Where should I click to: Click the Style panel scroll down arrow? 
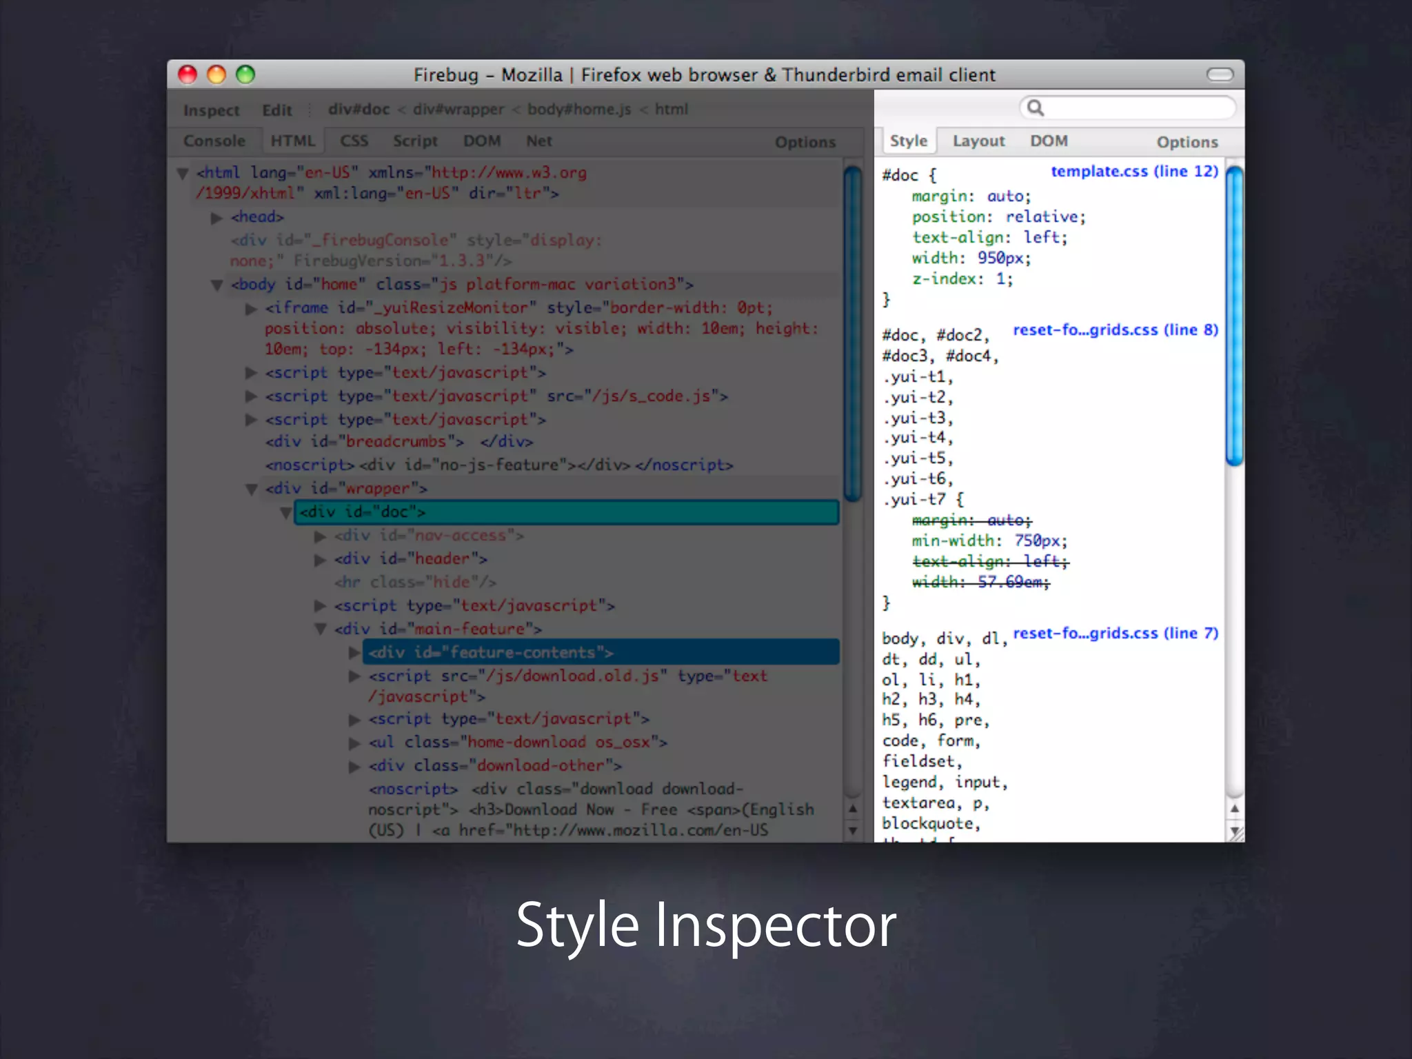click(x=1234, y=830)
